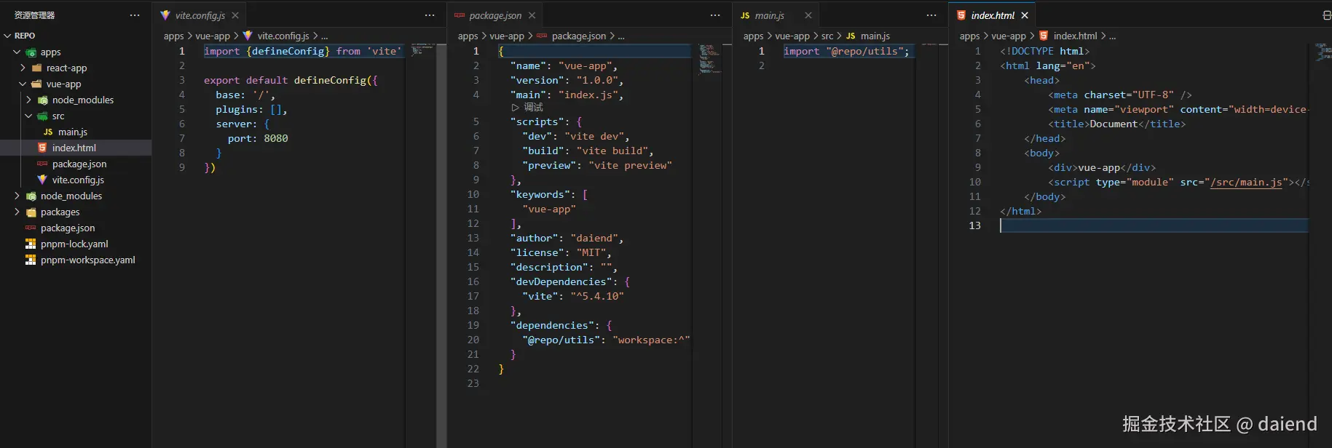Viewport: 1332px width, 448px height.
Task: Click npm icon of vue-app package.json
Action: click(42, 164)
